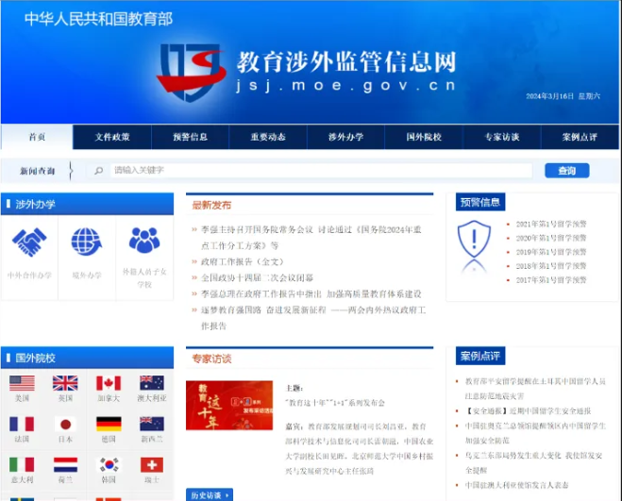Open 中国驻澳大利亚使馆发言人表态 link

pyautogui.click(x=517, y=485)
